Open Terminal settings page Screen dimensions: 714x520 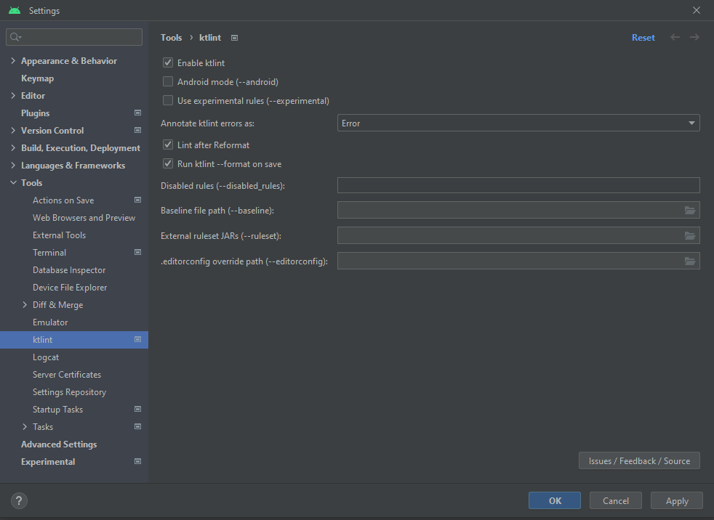[49, 253]
